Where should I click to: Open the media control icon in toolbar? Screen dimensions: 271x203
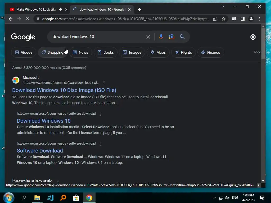pos(234,19)
